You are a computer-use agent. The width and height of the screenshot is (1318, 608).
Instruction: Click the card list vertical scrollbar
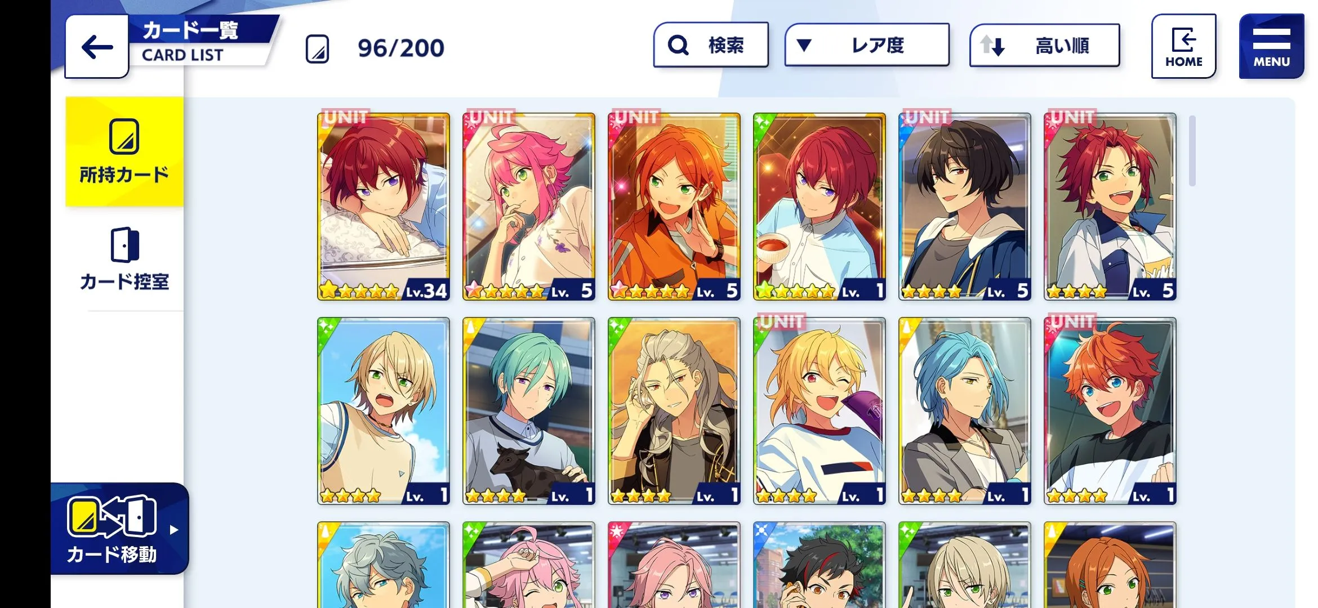click(1192, 150)
